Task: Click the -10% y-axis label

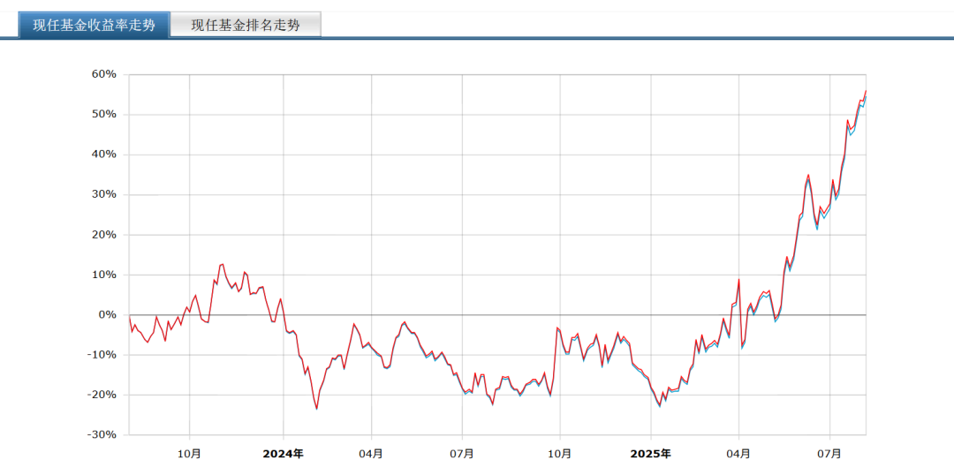Action: (101, 355)
